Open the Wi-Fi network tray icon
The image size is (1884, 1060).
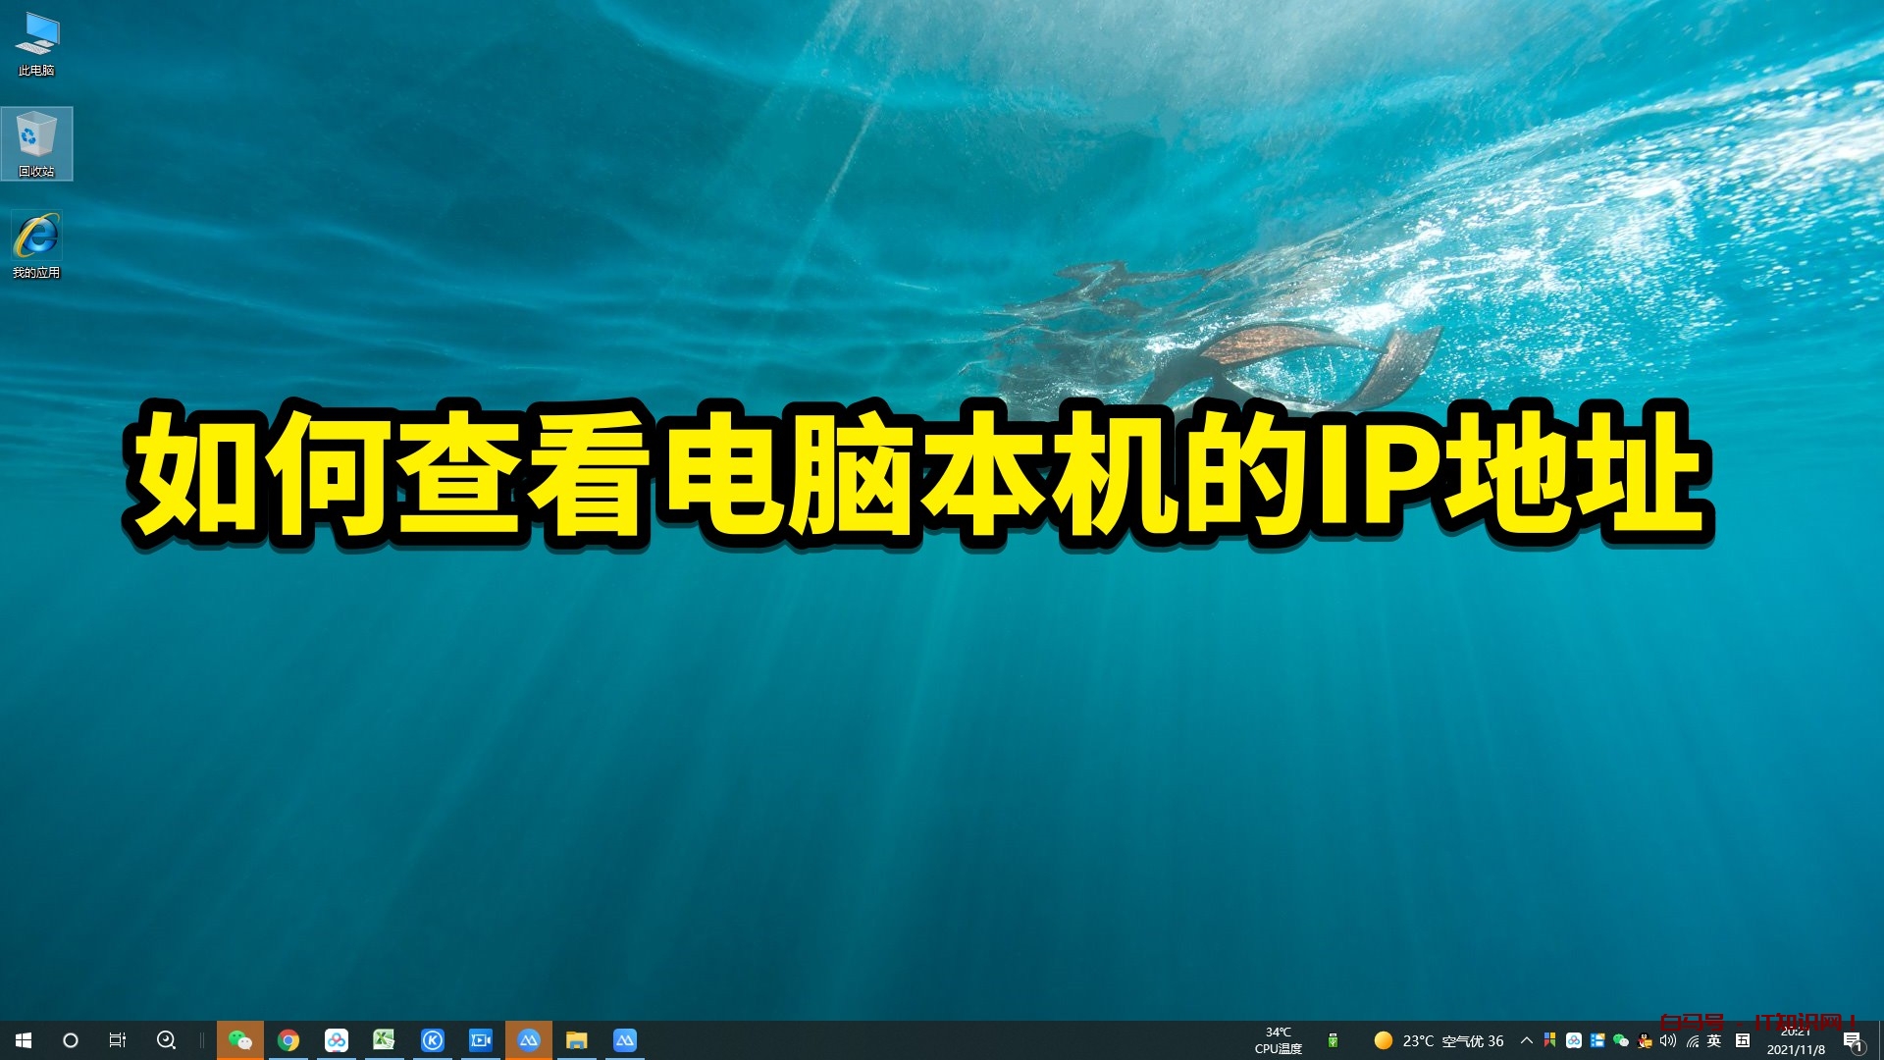1692,1041
